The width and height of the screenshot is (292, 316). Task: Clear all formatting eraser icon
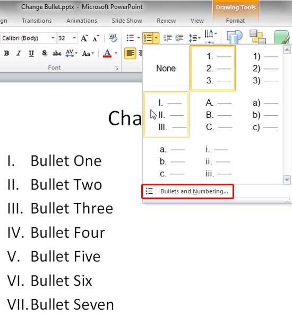(113, 38)
